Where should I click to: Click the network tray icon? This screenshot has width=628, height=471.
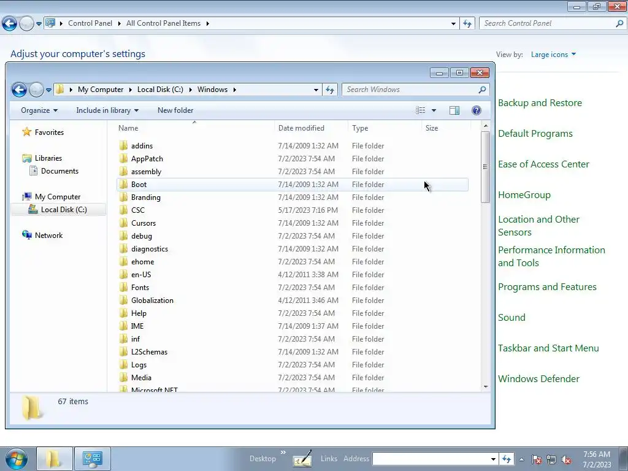pos(551,459)
